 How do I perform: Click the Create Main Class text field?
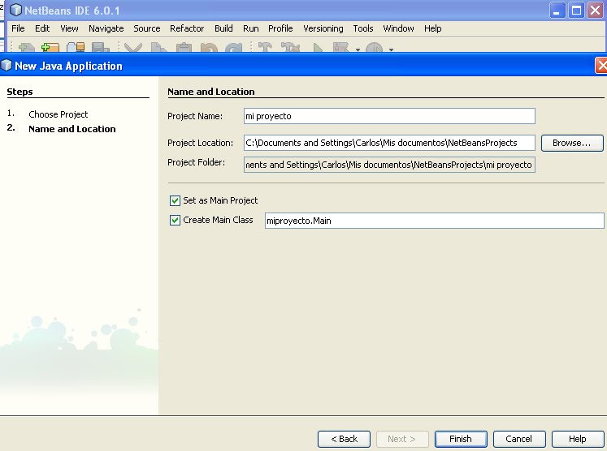coord(435,221)
